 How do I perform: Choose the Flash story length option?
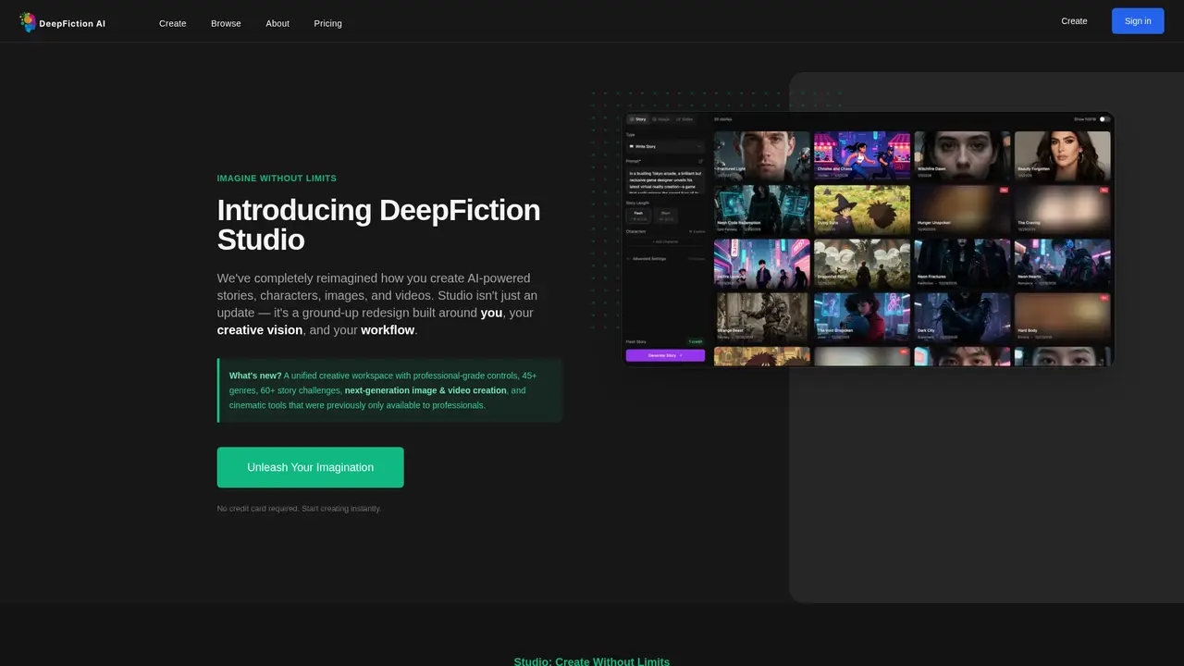pyautogui.click(x=638, y=216)
